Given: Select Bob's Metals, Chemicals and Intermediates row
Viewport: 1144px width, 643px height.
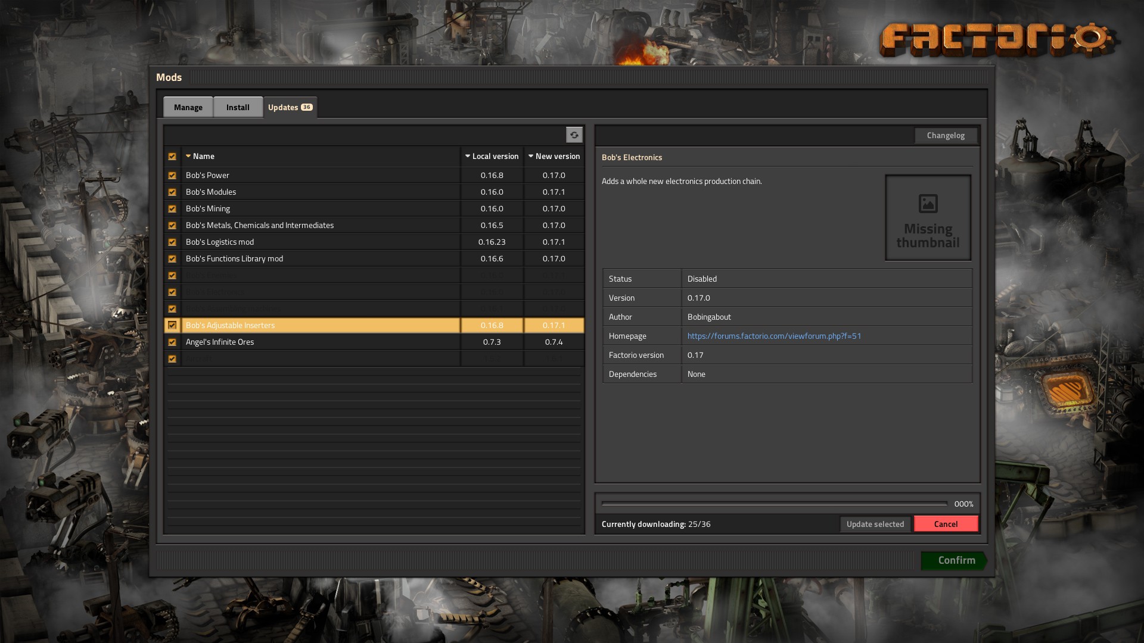Looking at the screenshot, I should click(x=374, y=225).
